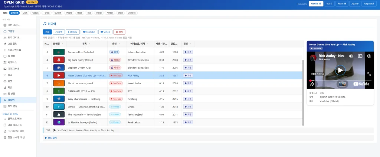This screenshot has width=380, height=157.
Task: Open the 기본 그리드 sidebar item
Action: (18, 25)
